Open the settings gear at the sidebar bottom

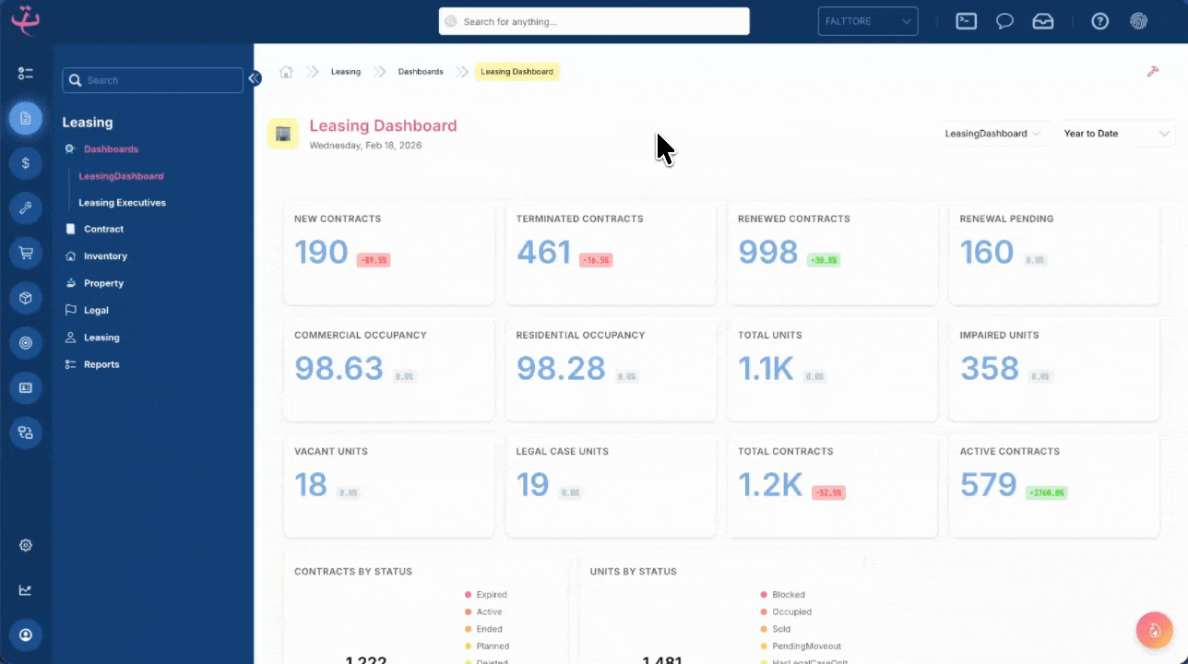pos(26,545)
